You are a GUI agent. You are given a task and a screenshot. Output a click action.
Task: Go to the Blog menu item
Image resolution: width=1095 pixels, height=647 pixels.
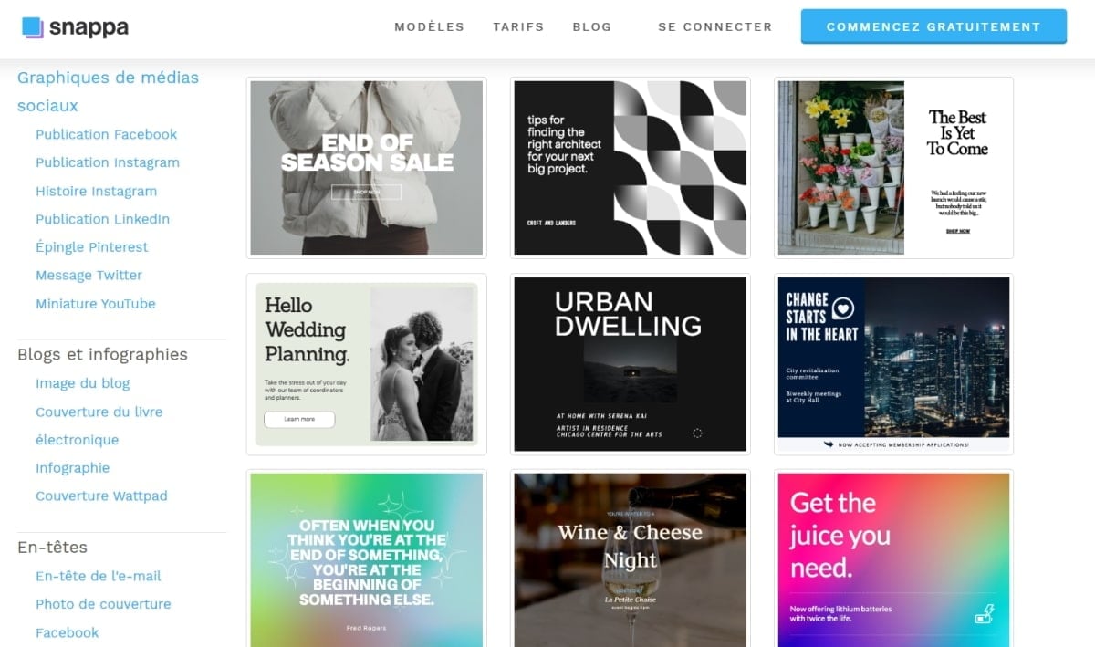pyautogui.click(x=592, y=26)
